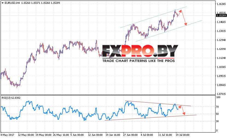The width and height of the screenshot is (227, 138).
Task: Click the 1.07815 price axis value
Action: 221,94
